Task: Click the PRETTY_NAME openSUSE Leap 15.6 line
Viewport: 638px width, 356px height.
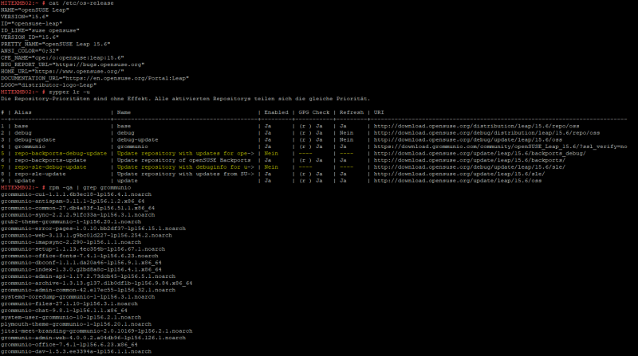Action: click(56, 43)
